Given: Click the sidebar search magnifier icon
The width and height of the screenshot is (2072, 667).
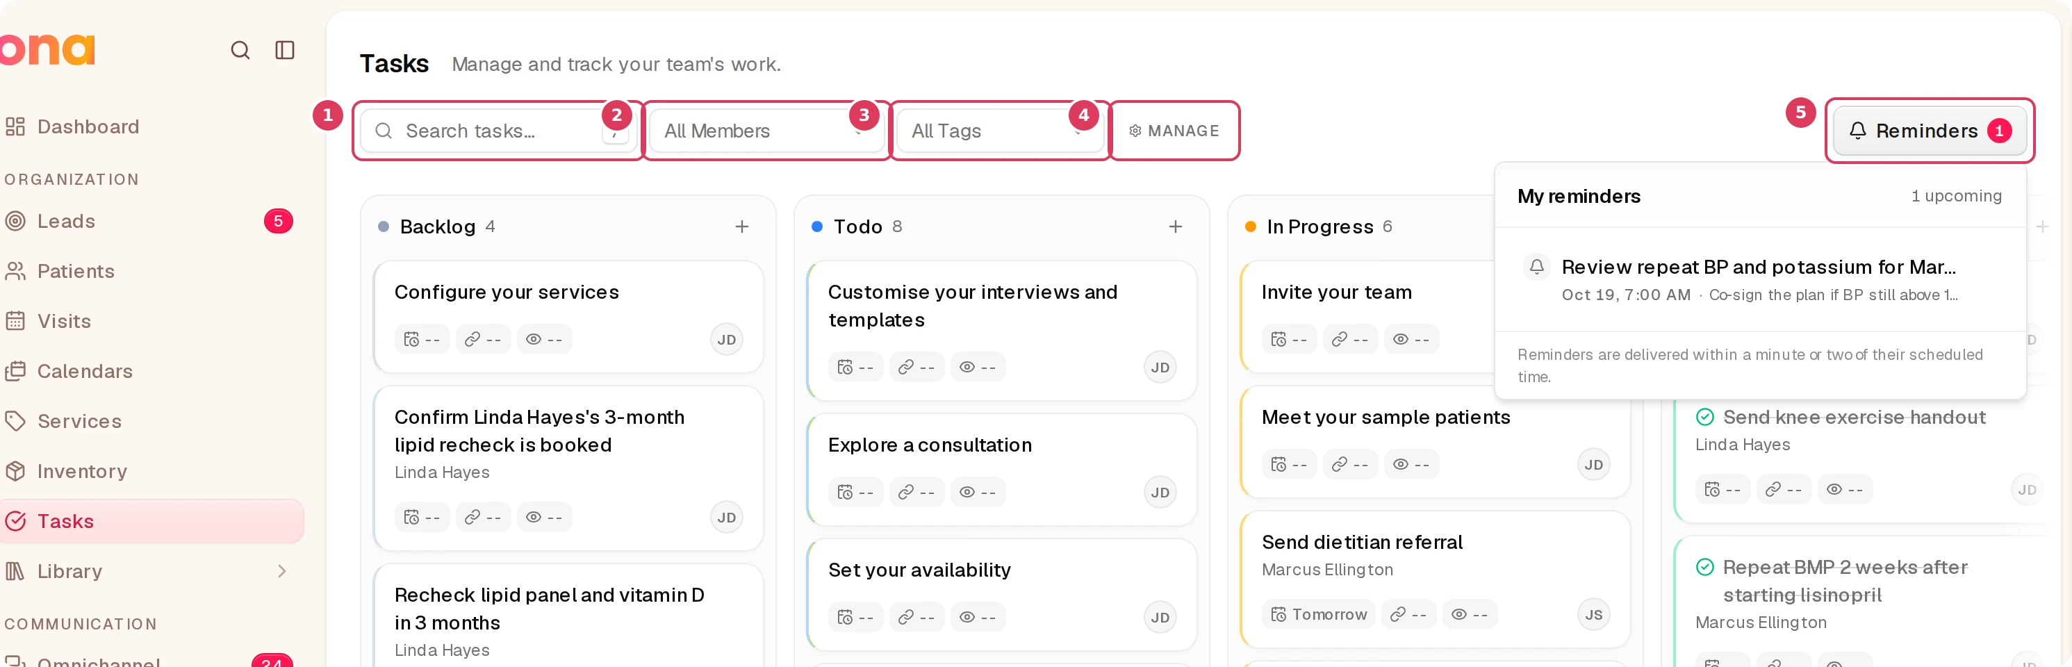Looking at the screenshot, I should click(240, 50).
